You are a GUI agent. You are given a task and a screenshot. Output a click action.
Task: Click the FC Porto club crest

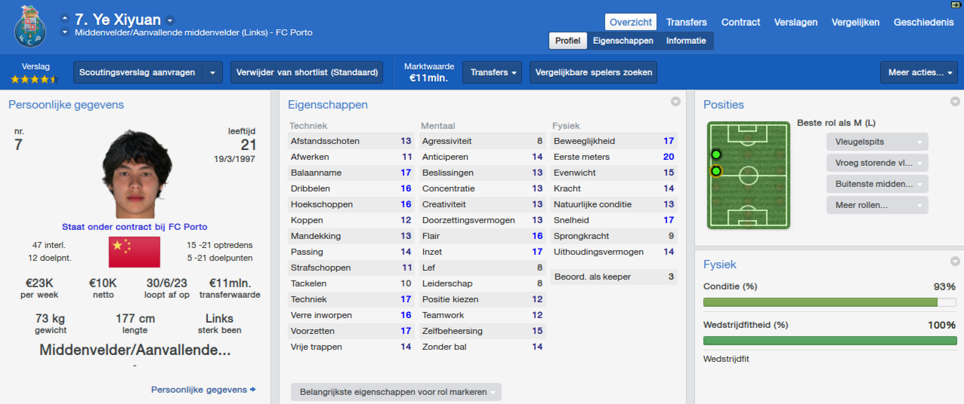coord(30,26)
